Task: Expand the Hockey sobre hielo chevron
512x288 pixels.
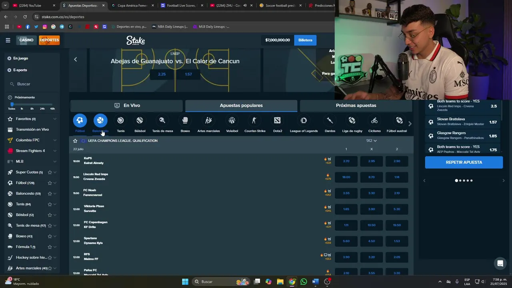Action: [x=55, y=258]
